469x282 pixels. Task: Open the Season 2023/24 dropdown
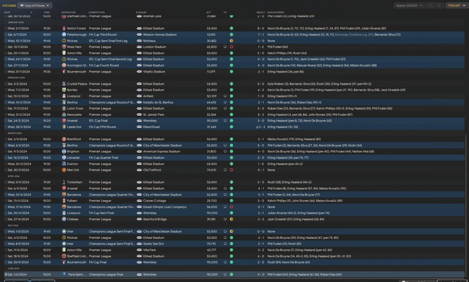(409, 5)
